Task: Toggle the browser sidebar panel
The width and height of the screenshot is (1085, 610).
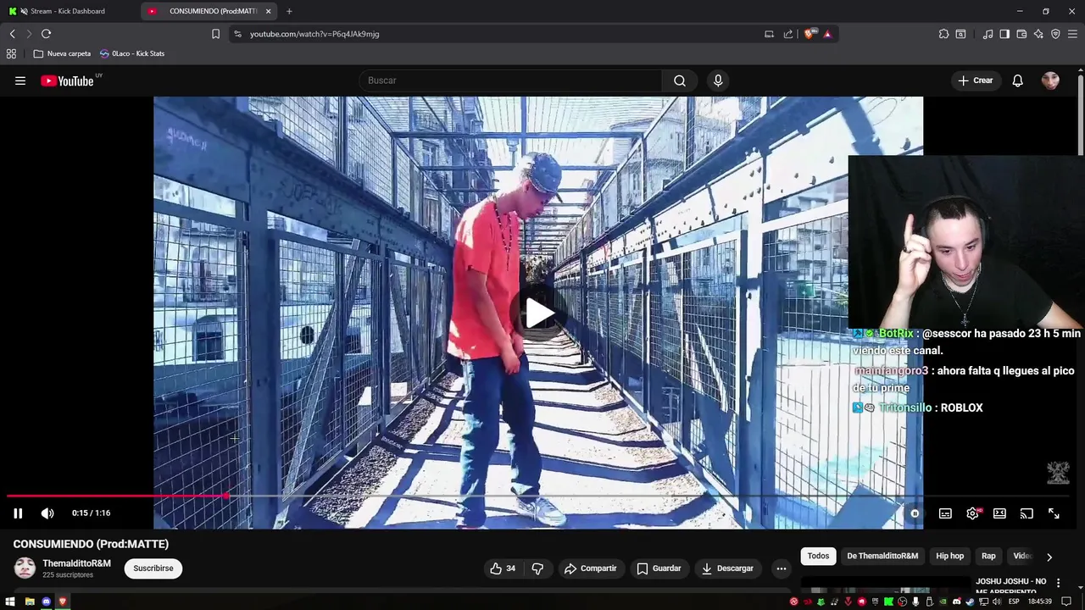Action: [x=1004, y=34]
